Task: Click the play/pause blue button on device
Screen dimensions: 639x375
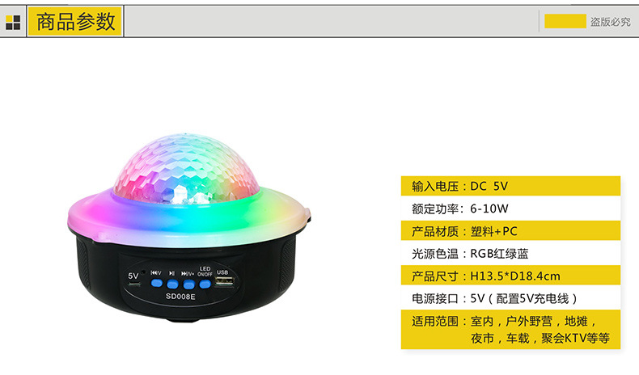Action: [x=172, y=284]
